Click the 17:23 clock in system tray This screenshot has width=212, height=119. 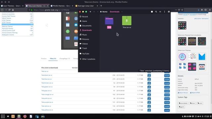pos(207,116)
